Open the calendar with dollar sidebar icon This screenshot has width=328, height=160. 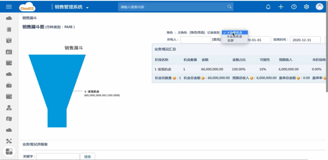pyautogui.click(x=9, y=40)
